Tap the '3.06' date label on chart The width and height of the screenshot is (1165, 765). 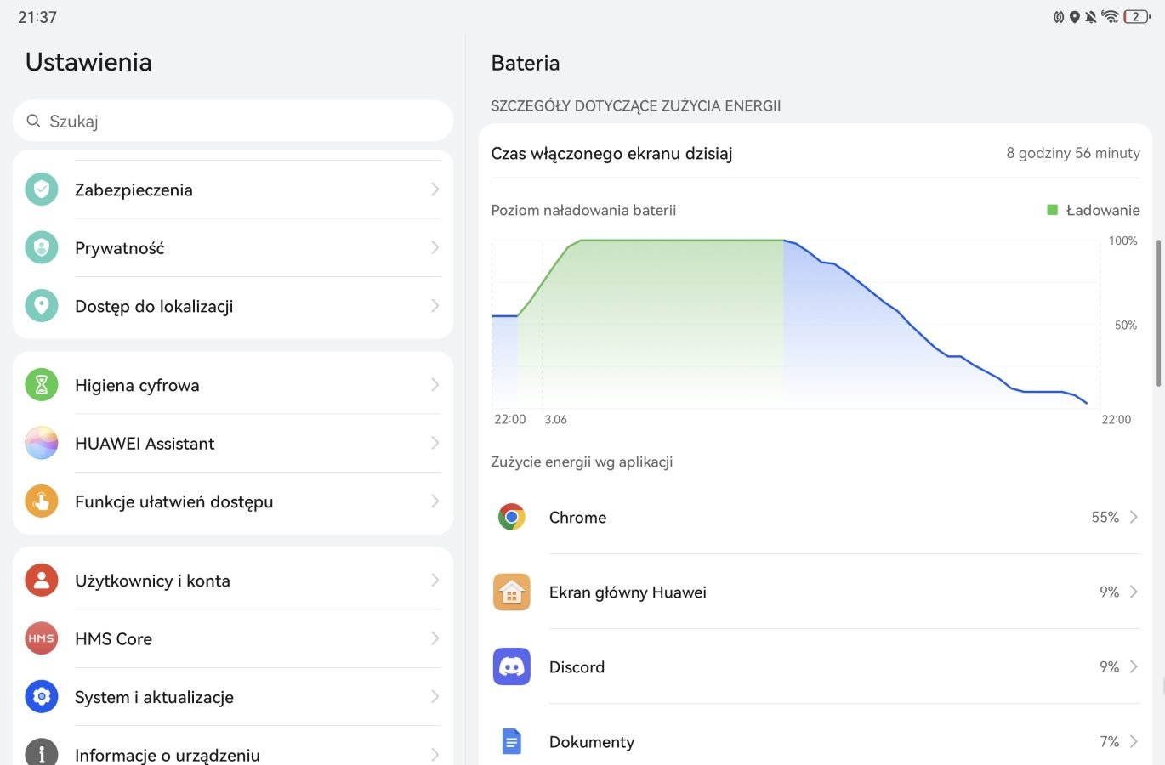coord(555,419)
